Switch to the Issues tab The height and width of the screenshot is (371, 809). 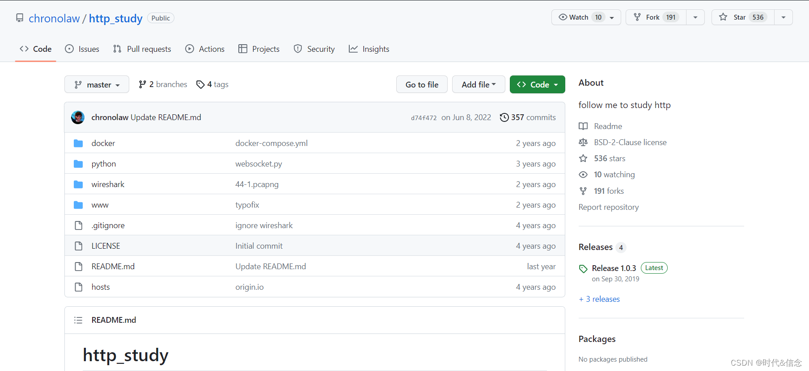(x=82, y=49)
